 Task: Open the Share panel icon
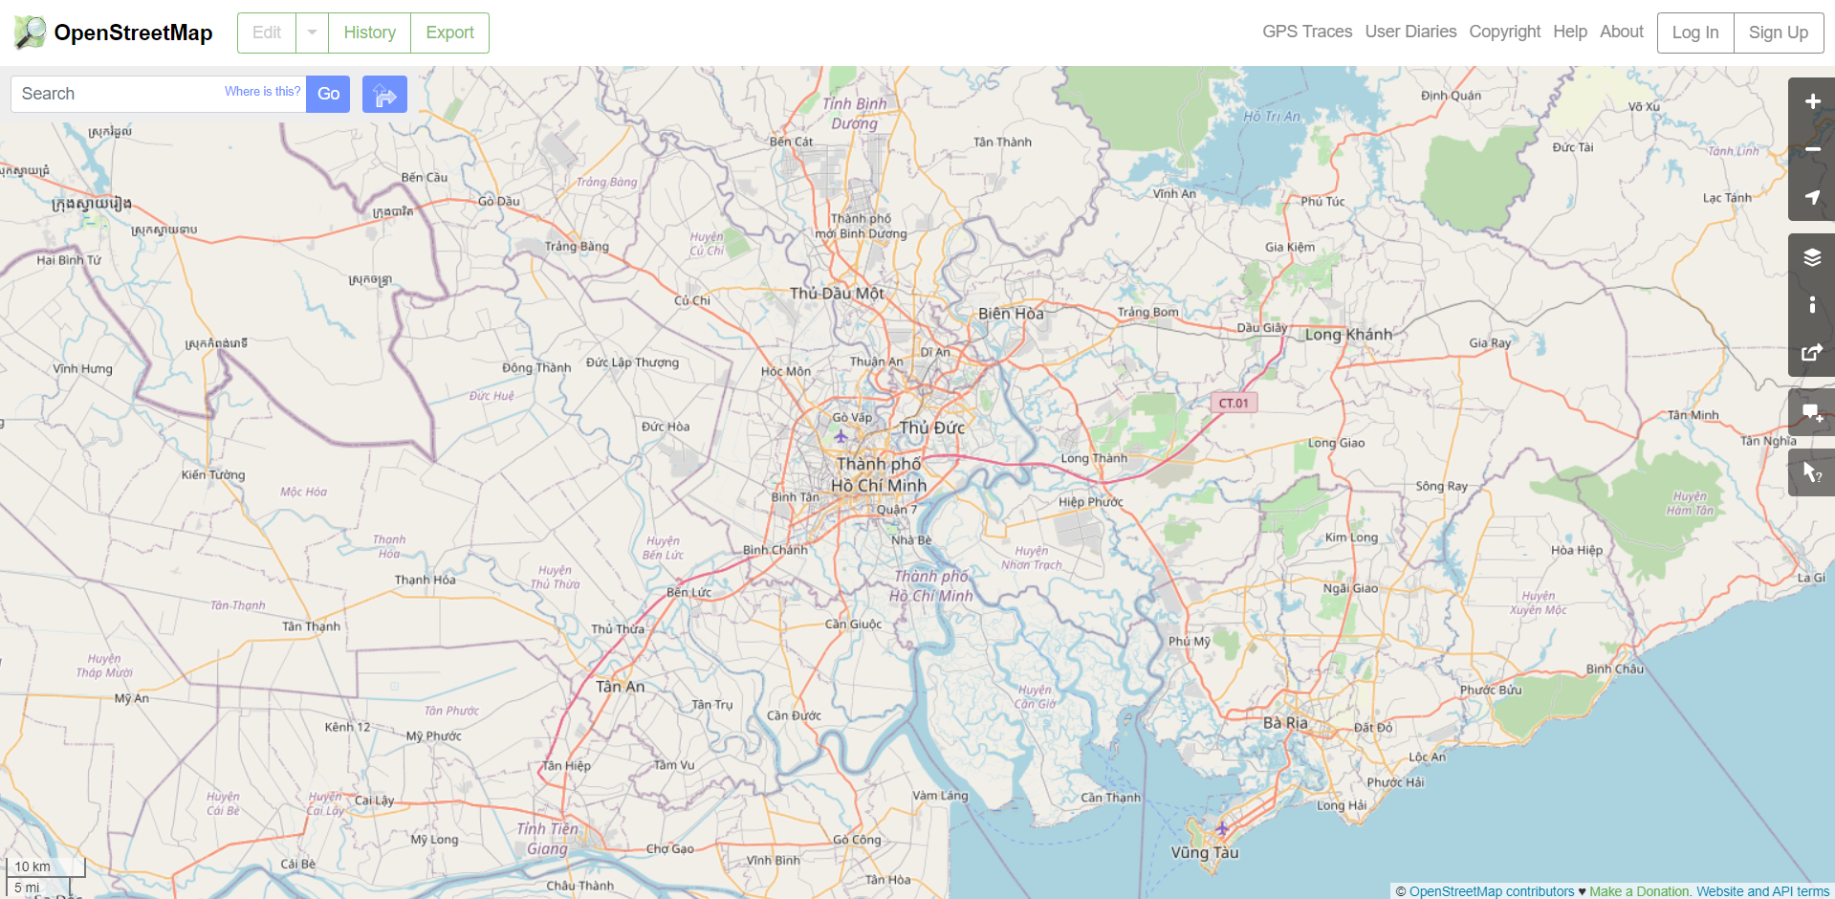pos(1812,353)
